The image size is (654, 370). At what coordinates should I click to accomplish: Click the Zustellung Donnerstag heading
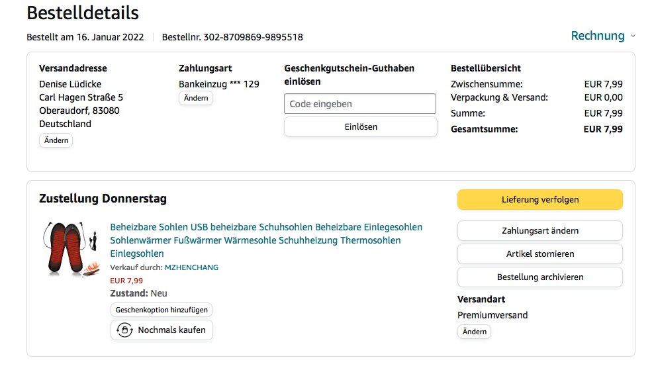coord(103,199)
